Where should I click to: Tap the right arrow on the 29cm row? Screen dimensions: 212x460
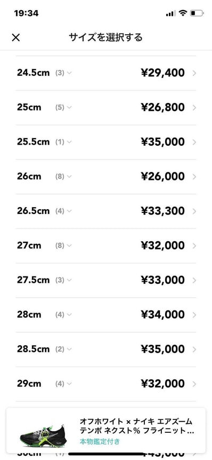194,384
